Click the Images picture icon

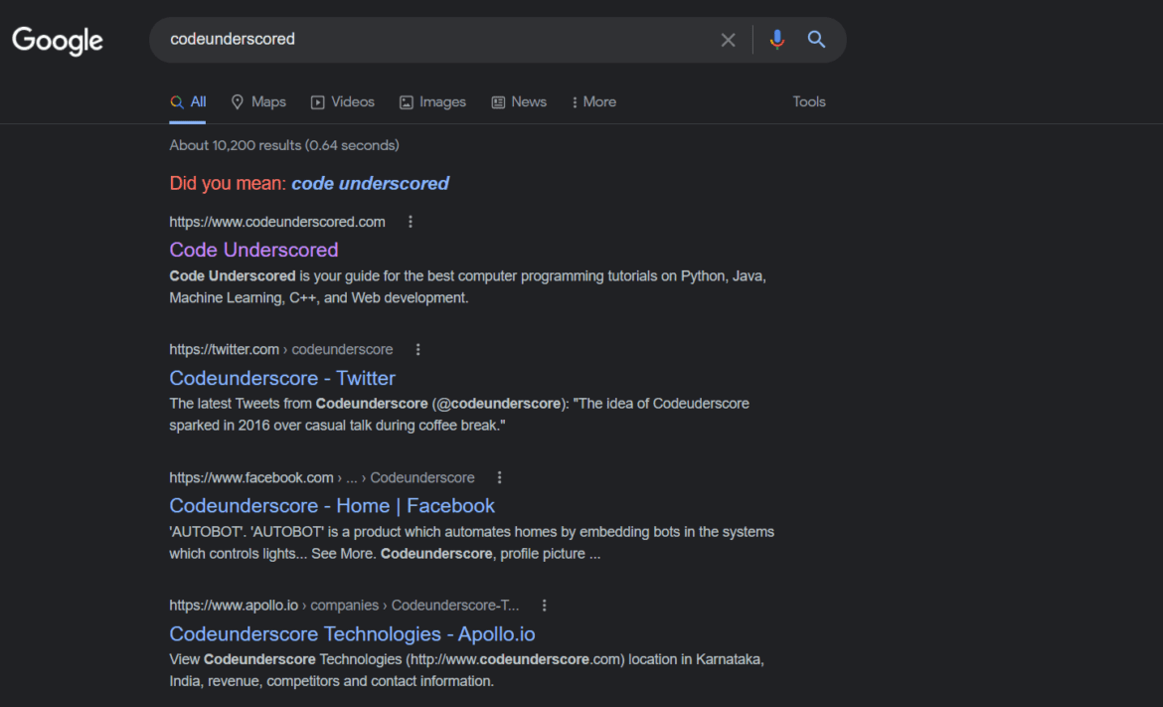(406, 102)
